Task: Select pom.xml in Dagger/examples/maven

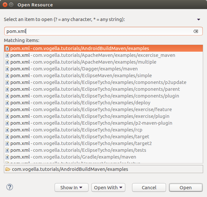Action: pos(103,69)
